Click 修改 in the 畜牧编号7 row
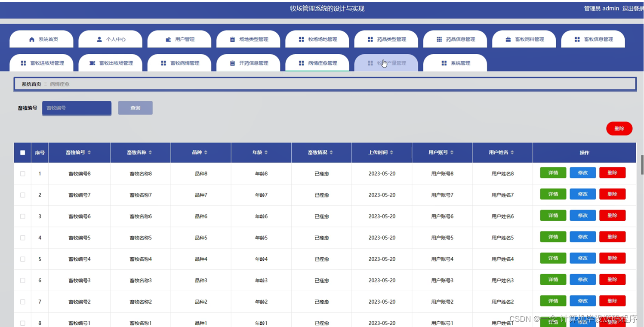The width and height of the screenshot is (644, 327). 583,194
